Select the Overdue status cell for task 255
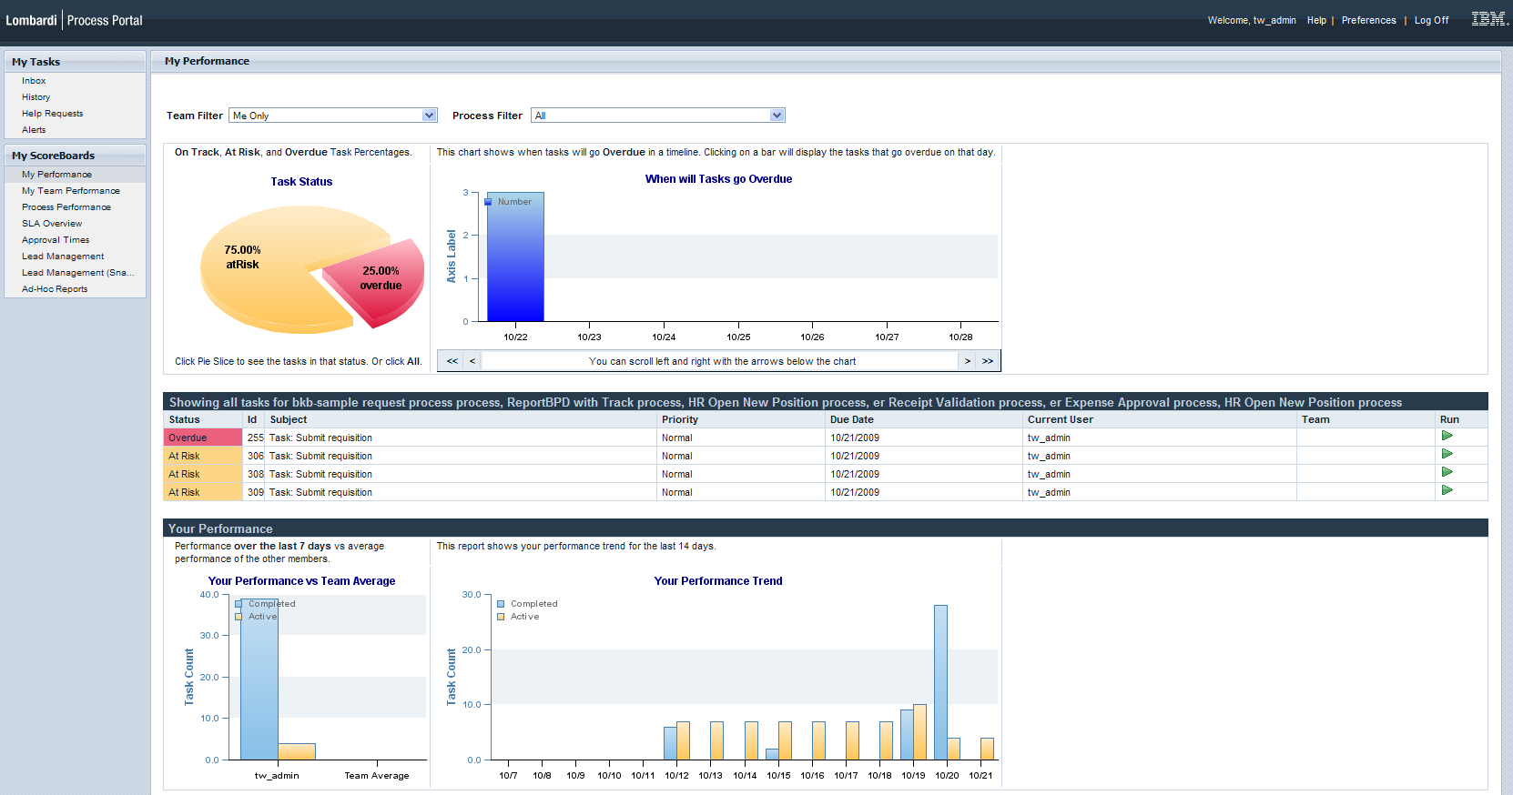This screenshot has height=795, width=1513. pyautogui.click(x=203, y=438)
